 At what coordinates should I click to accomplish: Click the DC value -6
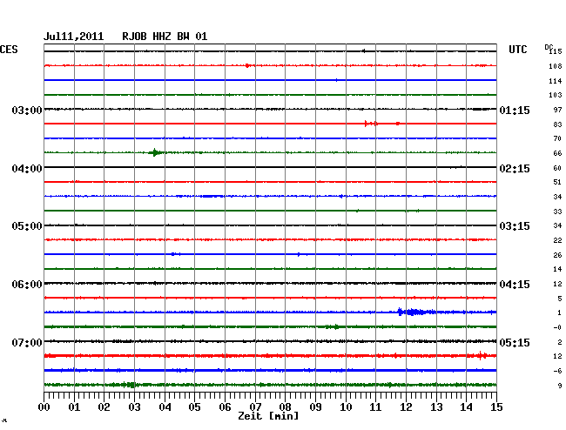coord(557,371)
